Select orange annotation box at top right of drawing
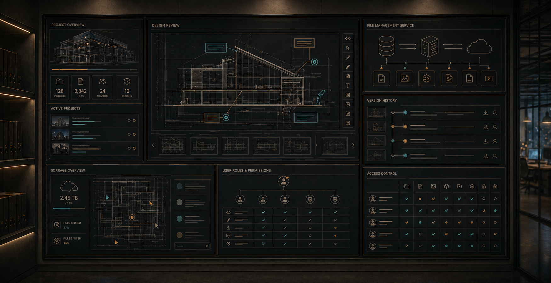Viewport: 551px width, 283px height. (x=304, y=43)
